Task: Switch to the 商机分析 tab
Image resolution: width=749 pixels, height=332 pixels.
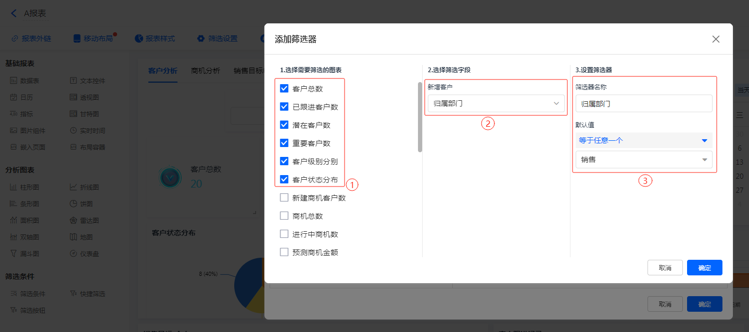Action: pos(206,71)
